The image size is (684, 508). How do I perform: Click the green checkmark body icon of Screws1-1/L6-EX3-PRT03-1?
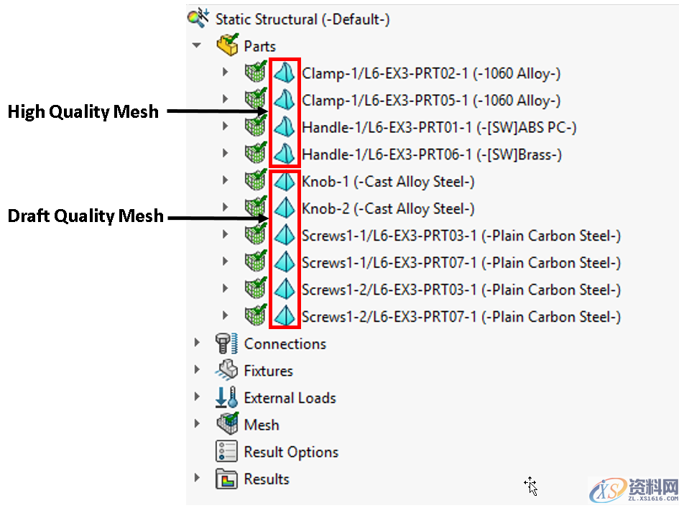click(x=256, y=235)
